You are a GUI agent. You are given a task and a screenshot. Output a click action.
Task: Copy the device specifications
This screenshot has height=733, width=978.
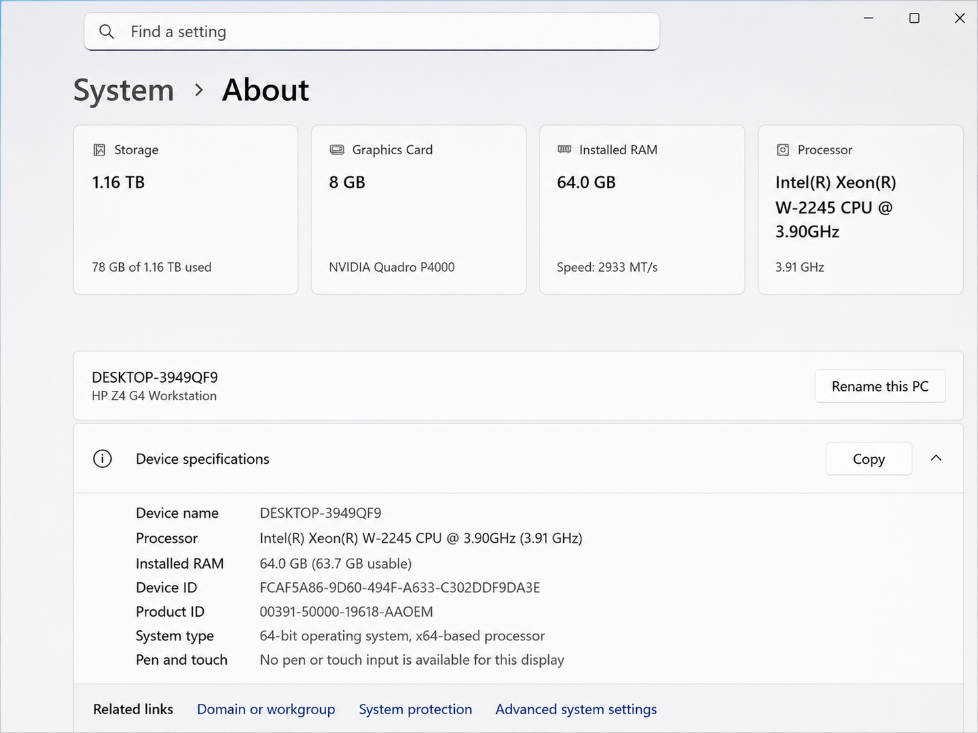(869, 459)
